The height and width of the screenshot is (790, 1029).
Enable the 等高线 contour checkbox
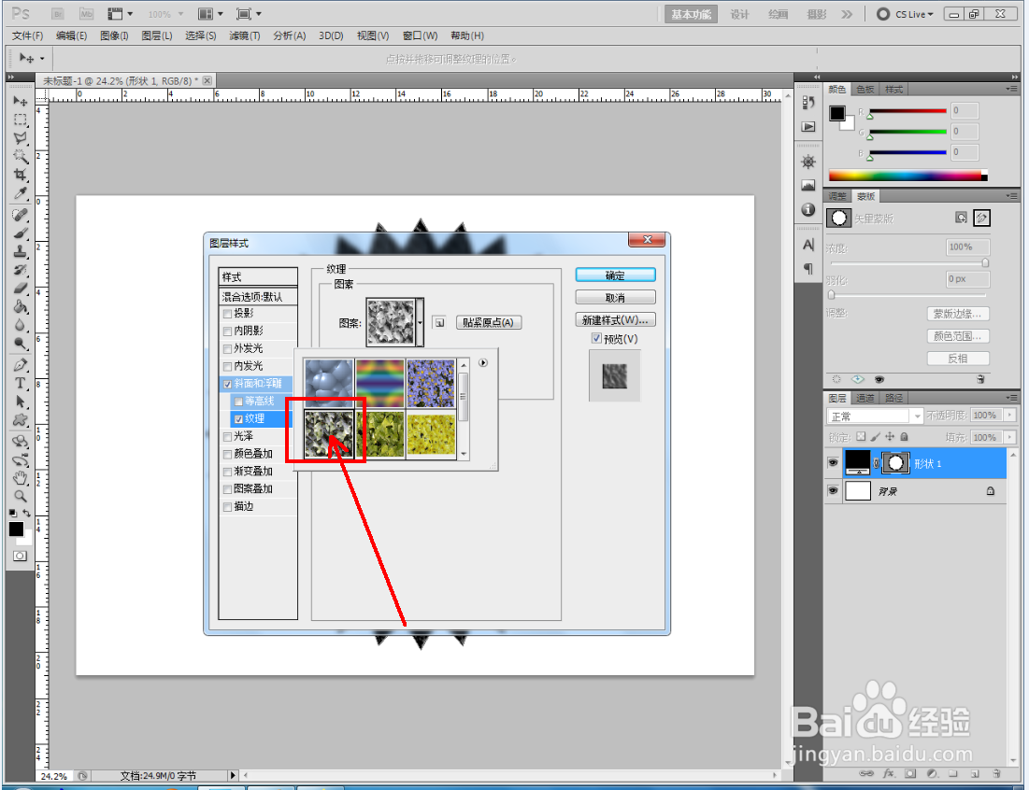238,402
